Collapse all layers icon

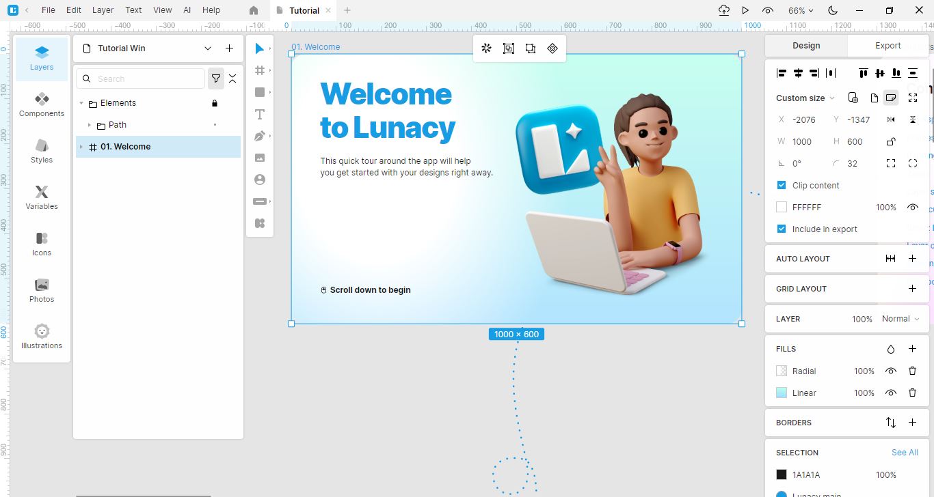click(232, 79)
